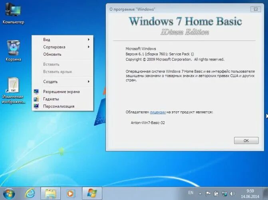The width and height of the screenshot is (268, 200).
Task: Click the Copyright © 2009 Microsoft line
Action: click(175, 59)
